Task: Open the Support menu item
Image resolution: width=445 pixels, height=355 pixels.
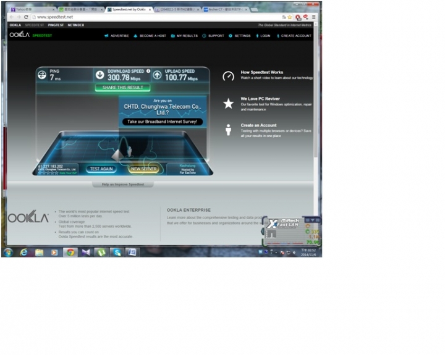Action: (x=213, y=36)
